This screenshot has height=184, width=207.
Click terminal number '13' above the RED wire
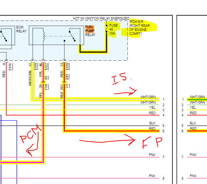[62, 65]
